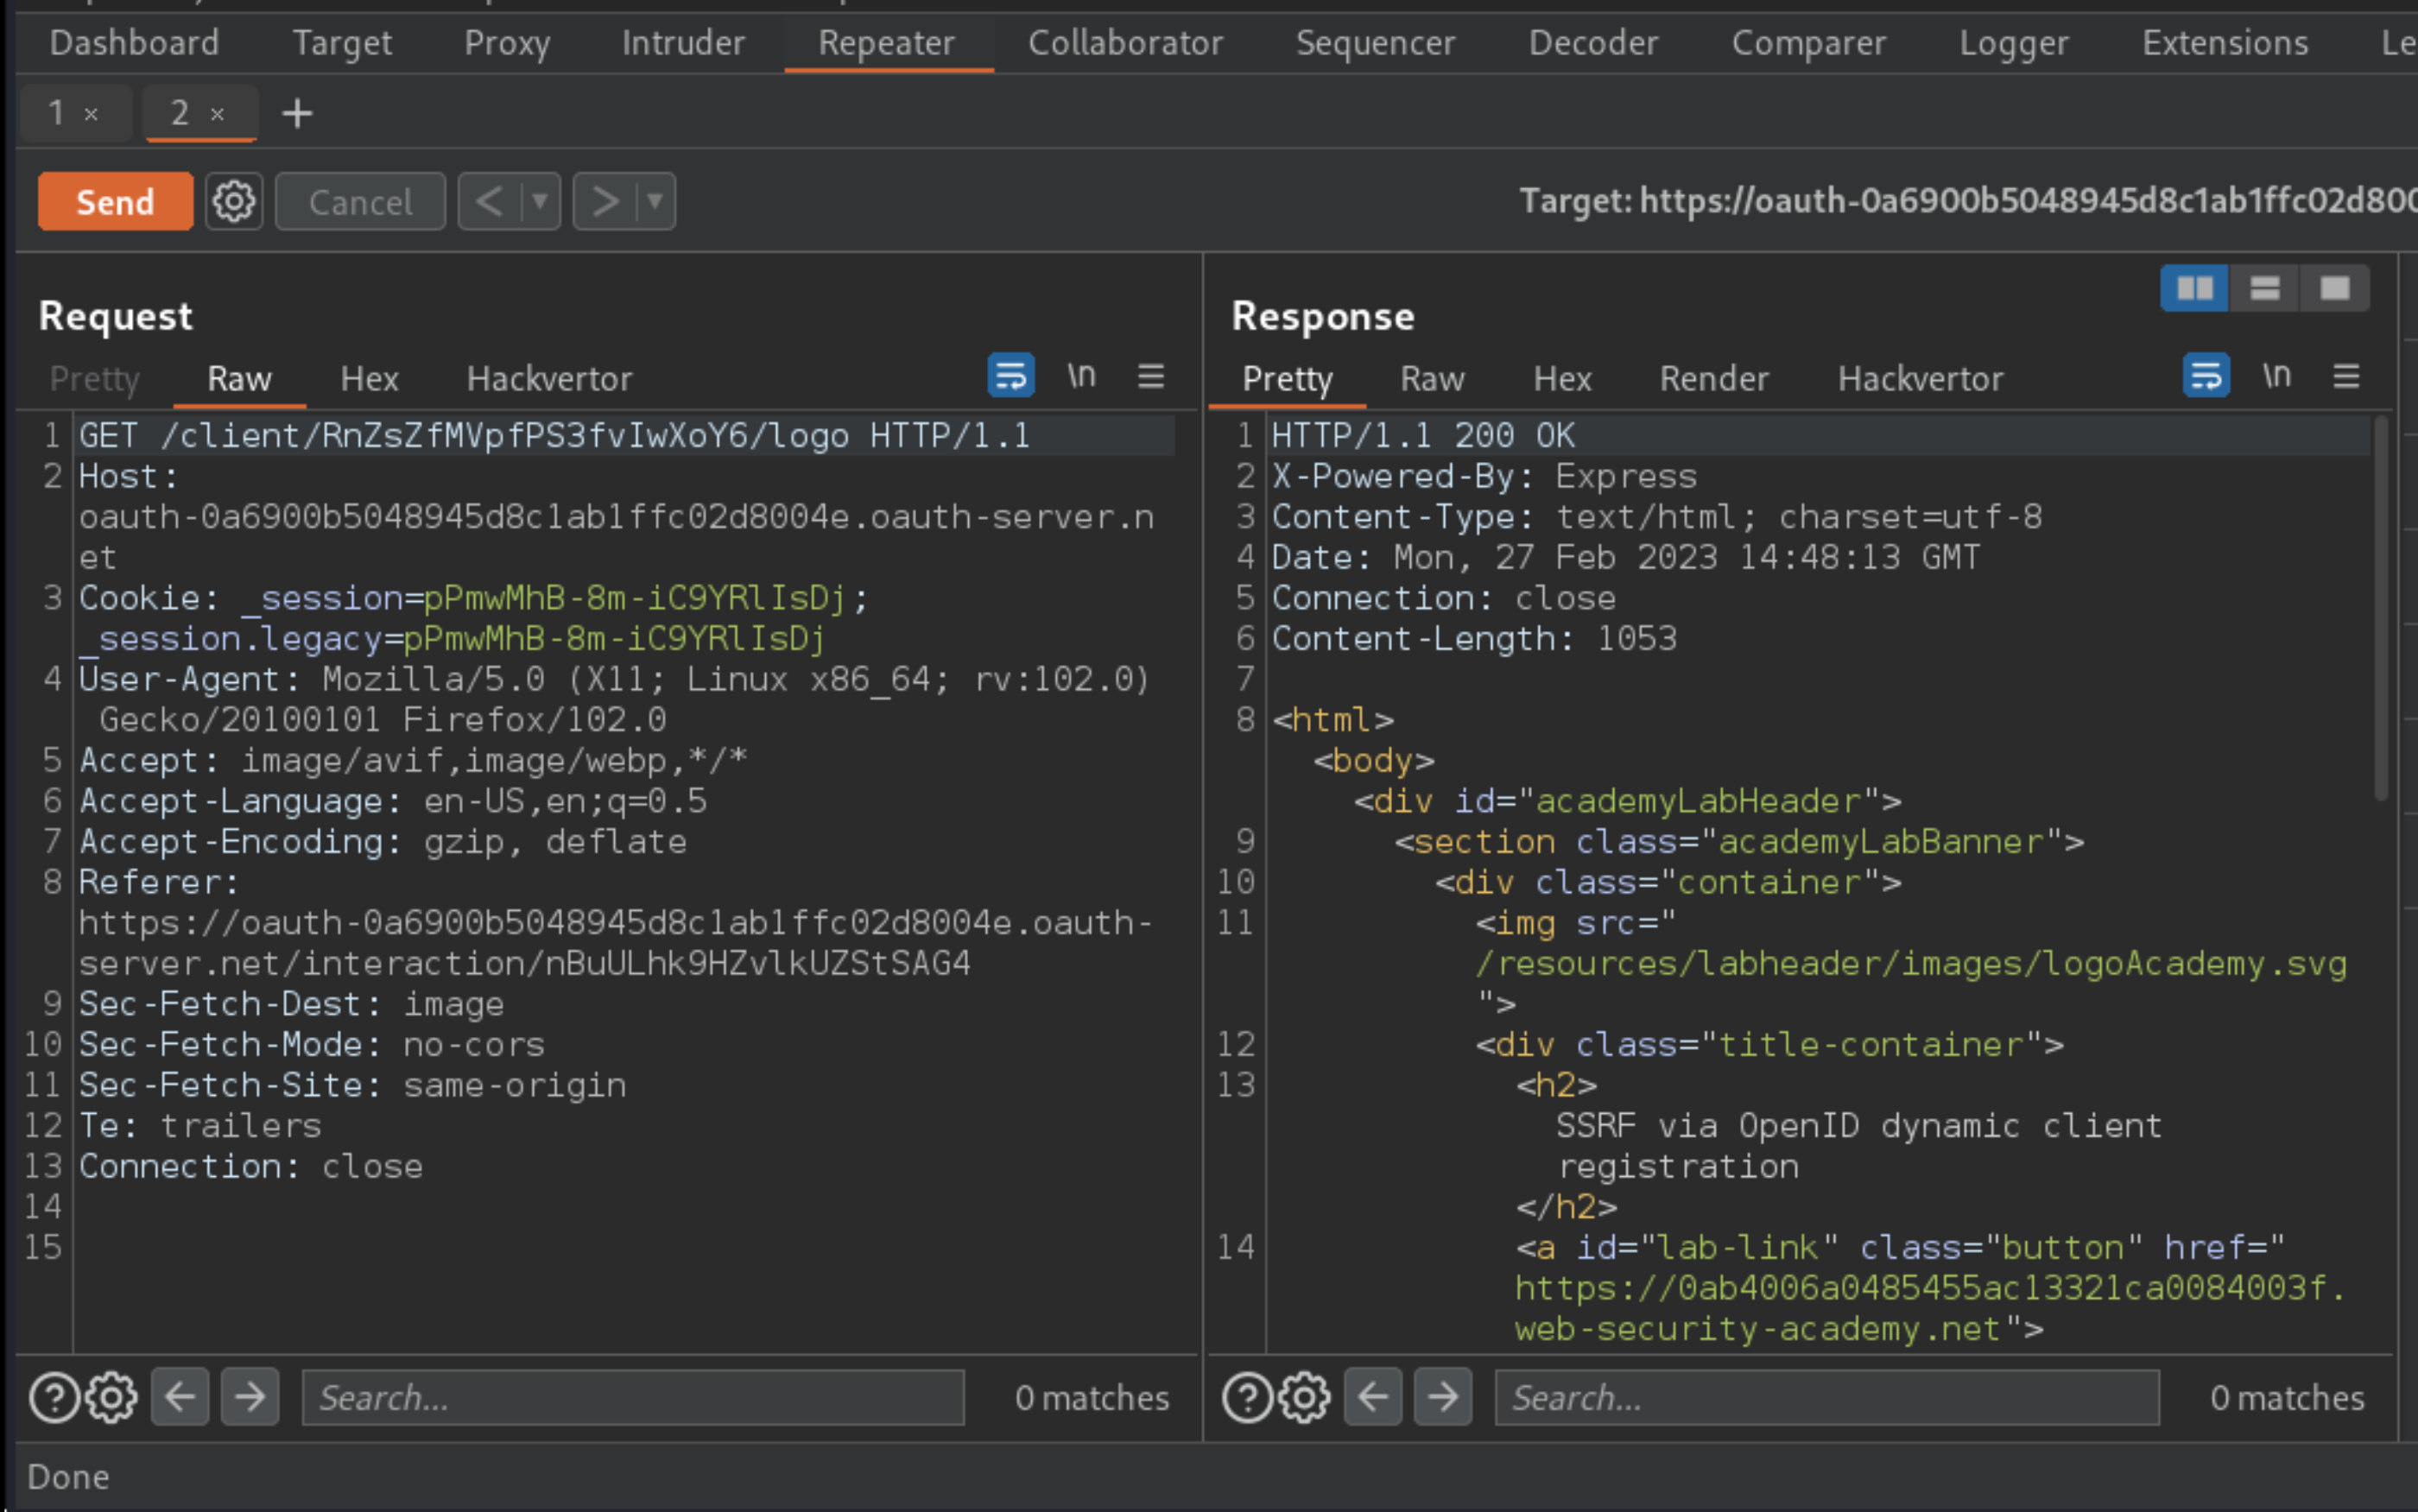Select top-bottom layout view
This screenshot has width=2418, height=1512.
coord(2265,289)
